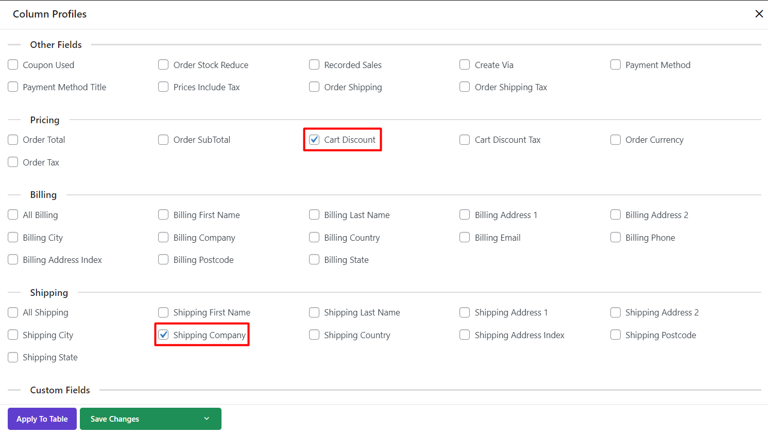Viewport: 768px width, 433px height.
Task: Select the Billing Postcode checkbox
Action: (163, 260)
